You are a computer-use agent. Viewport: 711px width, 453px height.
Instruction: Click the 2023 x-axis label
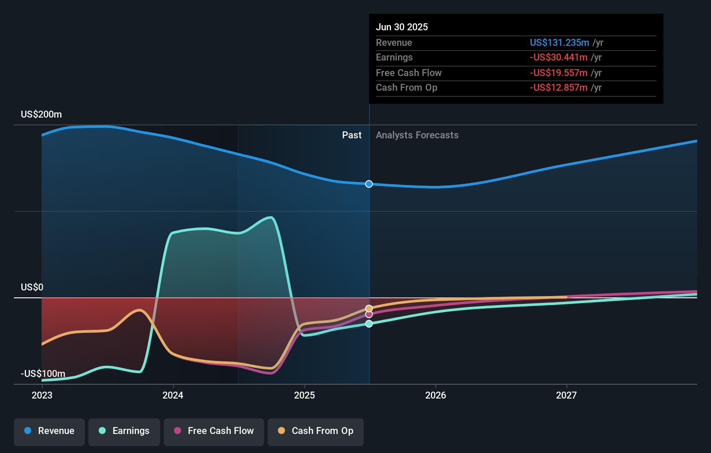pyautogui.click(x=42, y=395)
